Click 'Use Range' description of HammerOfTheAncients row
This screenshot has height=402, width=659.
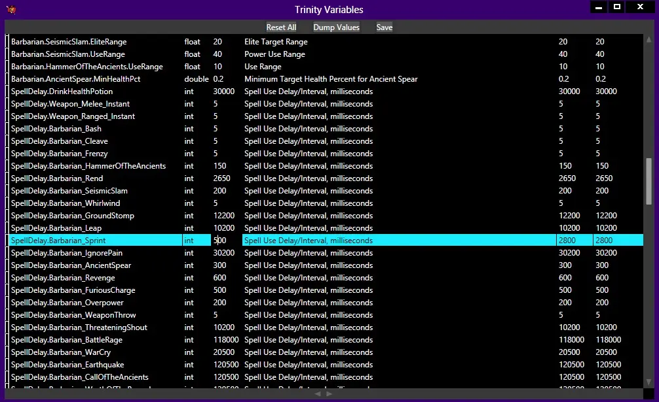pyautogui.click(x=263, y=67)
